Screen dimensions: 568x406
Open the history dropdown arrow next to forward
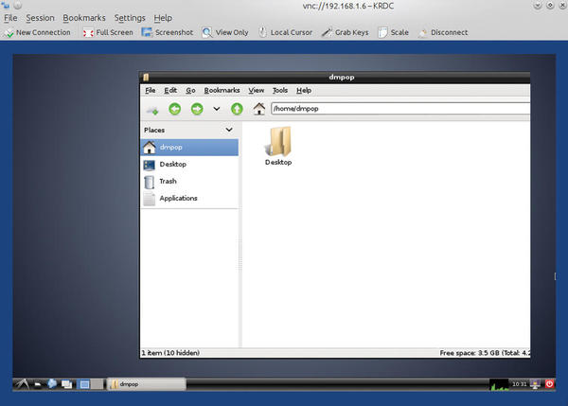(x=216, y=108)
